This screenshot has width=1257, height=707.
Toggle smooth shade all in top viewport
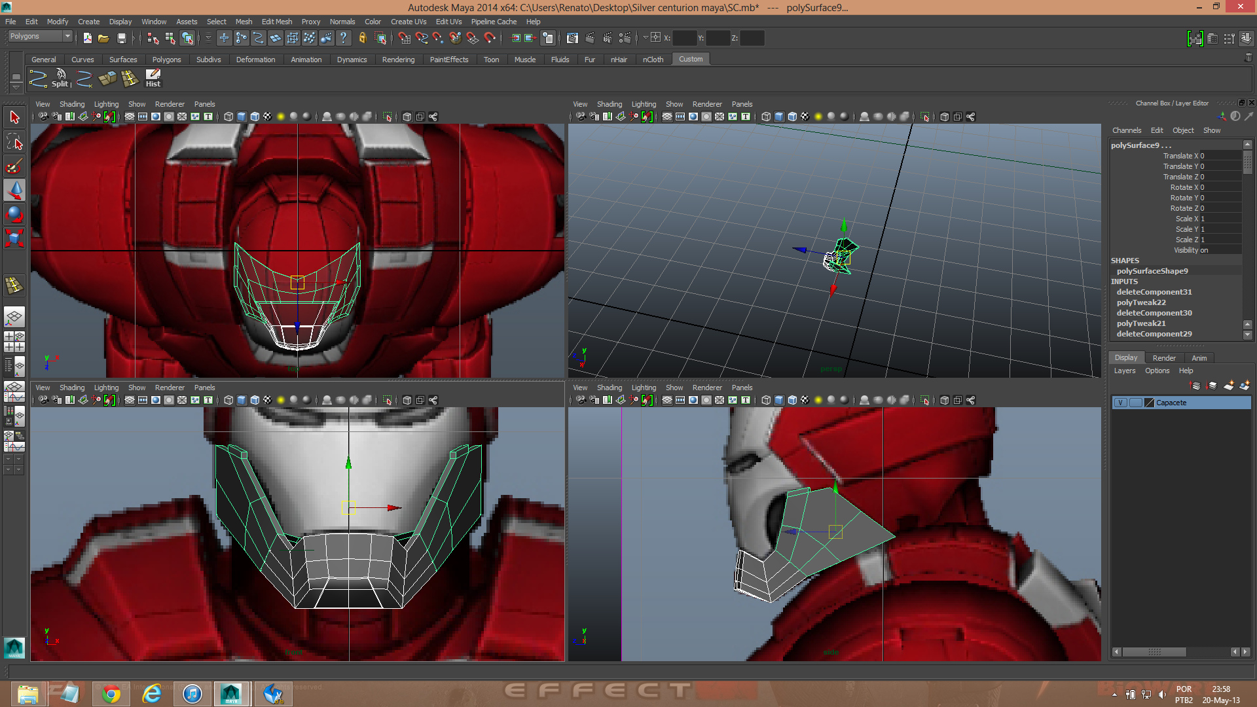point(242,117)
